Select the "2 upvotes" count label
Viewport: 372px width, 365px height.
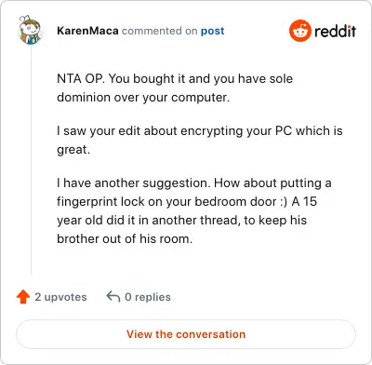pyautogui.click(x=60, y=297)
